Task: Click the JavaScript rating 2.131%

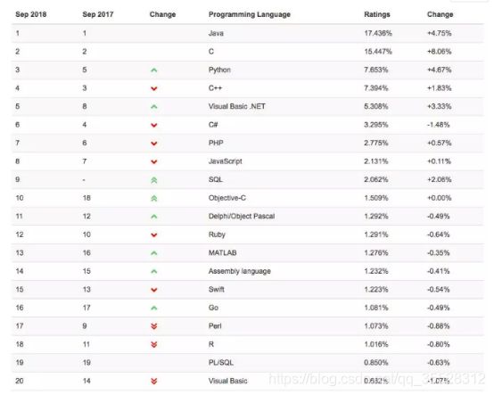Action: [376, 161]
